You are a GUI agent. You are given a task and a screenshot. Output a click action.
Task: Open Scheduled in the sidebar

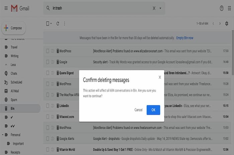click(x=16, y=82)
